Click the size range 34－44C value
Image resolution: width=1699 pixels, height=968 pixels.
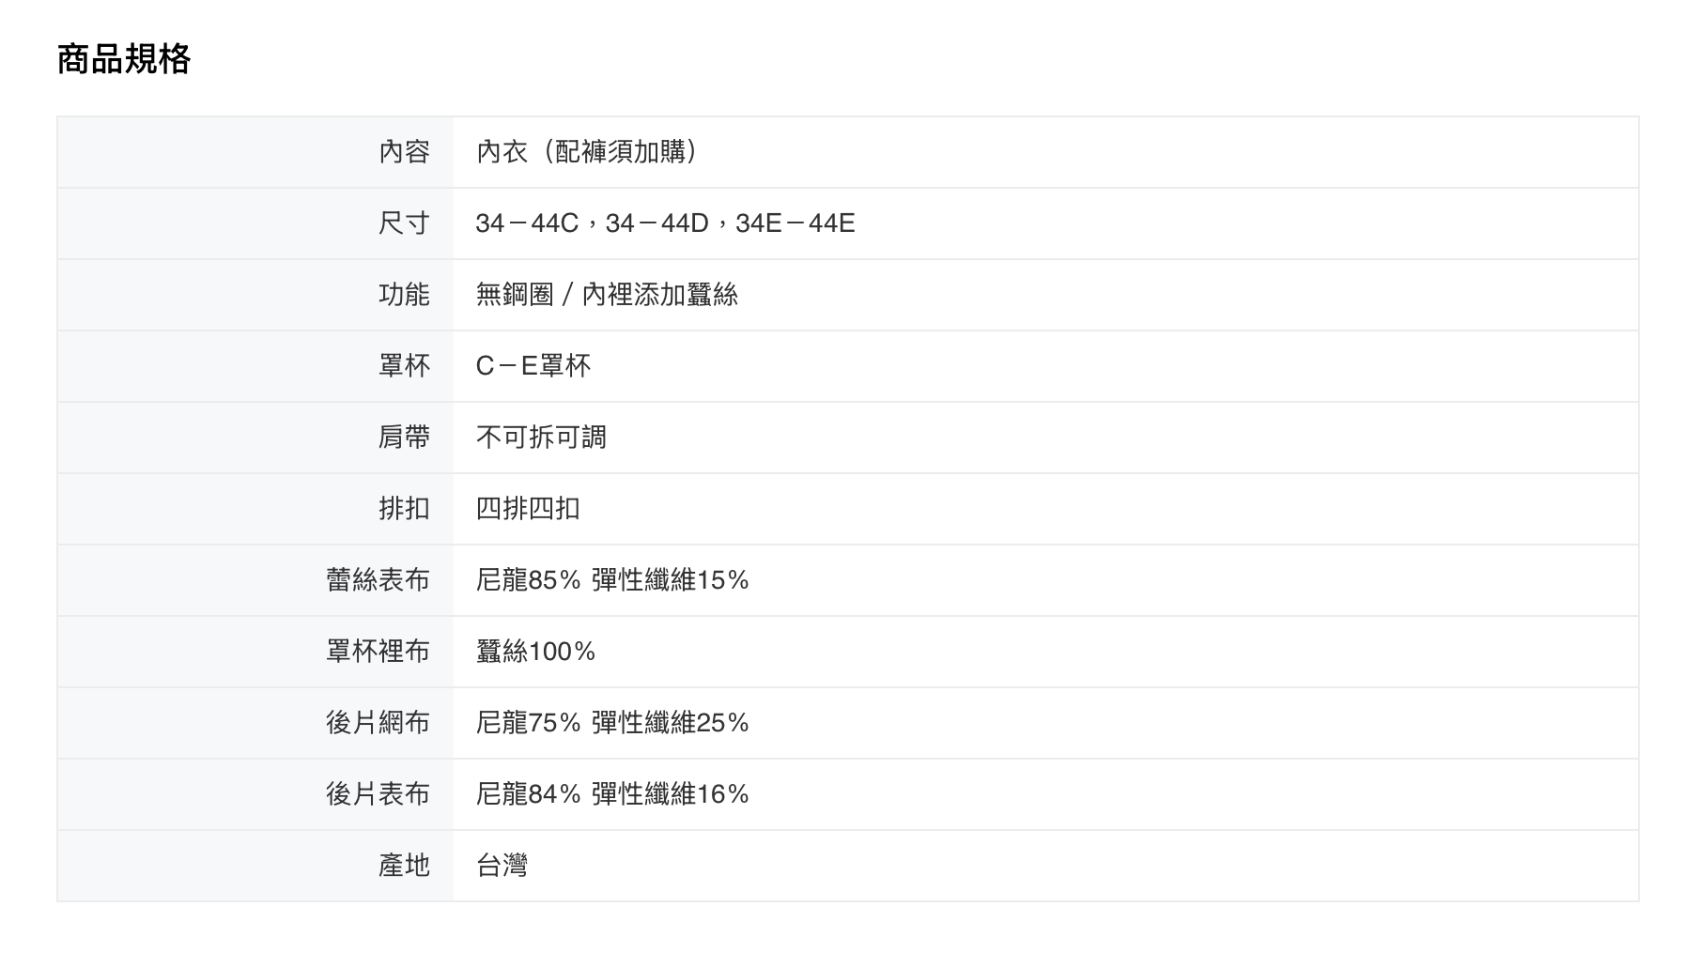pyautogui.click(x=527, y=223)
